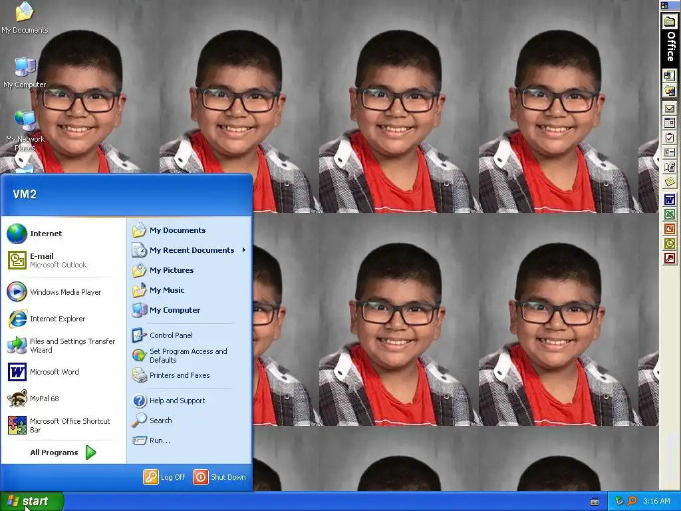The image size is (681, 511).
Task: Expand My Recent Documents submenu
Action: click(x=189, y=250)
